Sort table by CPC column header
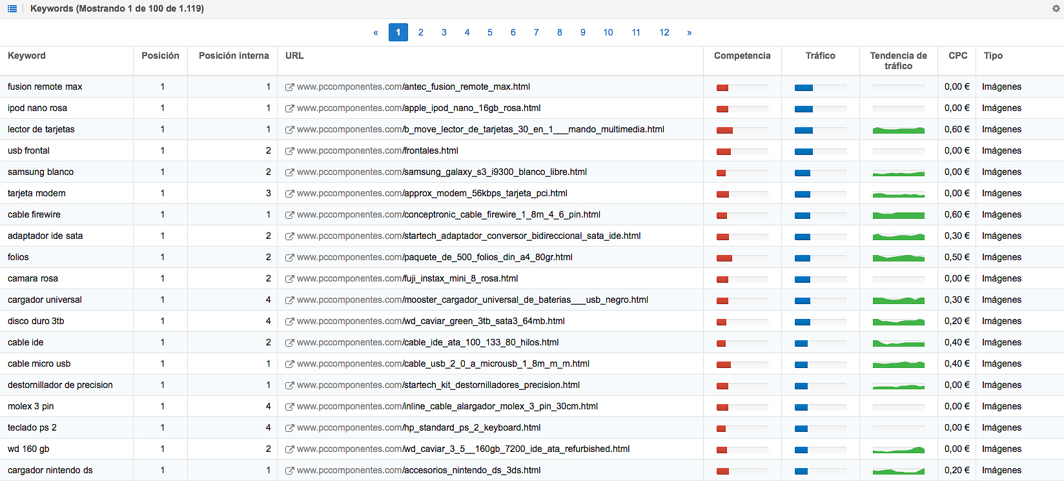 (x=957, y=56)
